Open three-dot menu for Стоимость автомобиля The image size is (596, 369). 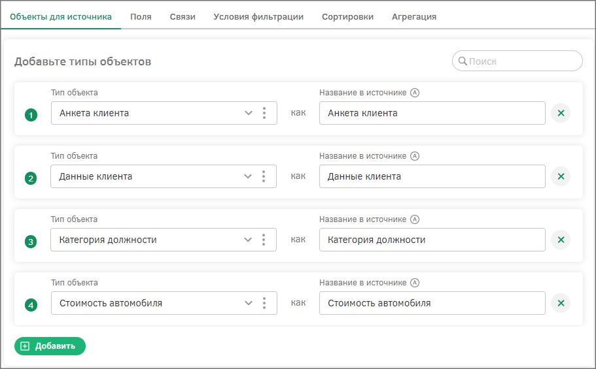pos(264,303)
